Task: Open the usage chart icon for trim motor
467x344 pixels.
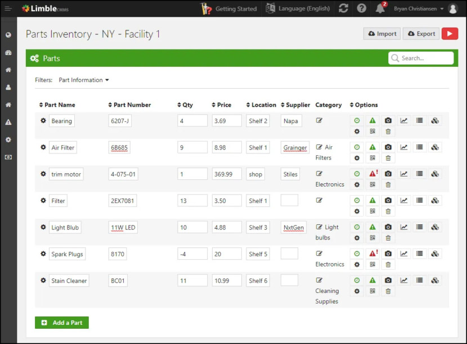Action: click(x=403, y=174)
